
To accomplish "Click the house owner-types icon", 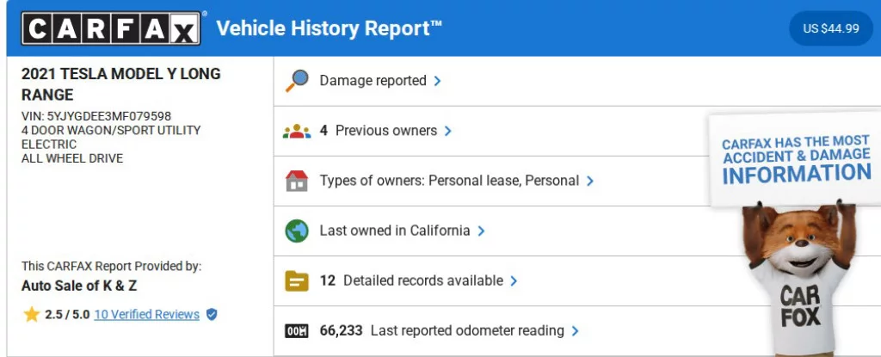I will (296, 182).
